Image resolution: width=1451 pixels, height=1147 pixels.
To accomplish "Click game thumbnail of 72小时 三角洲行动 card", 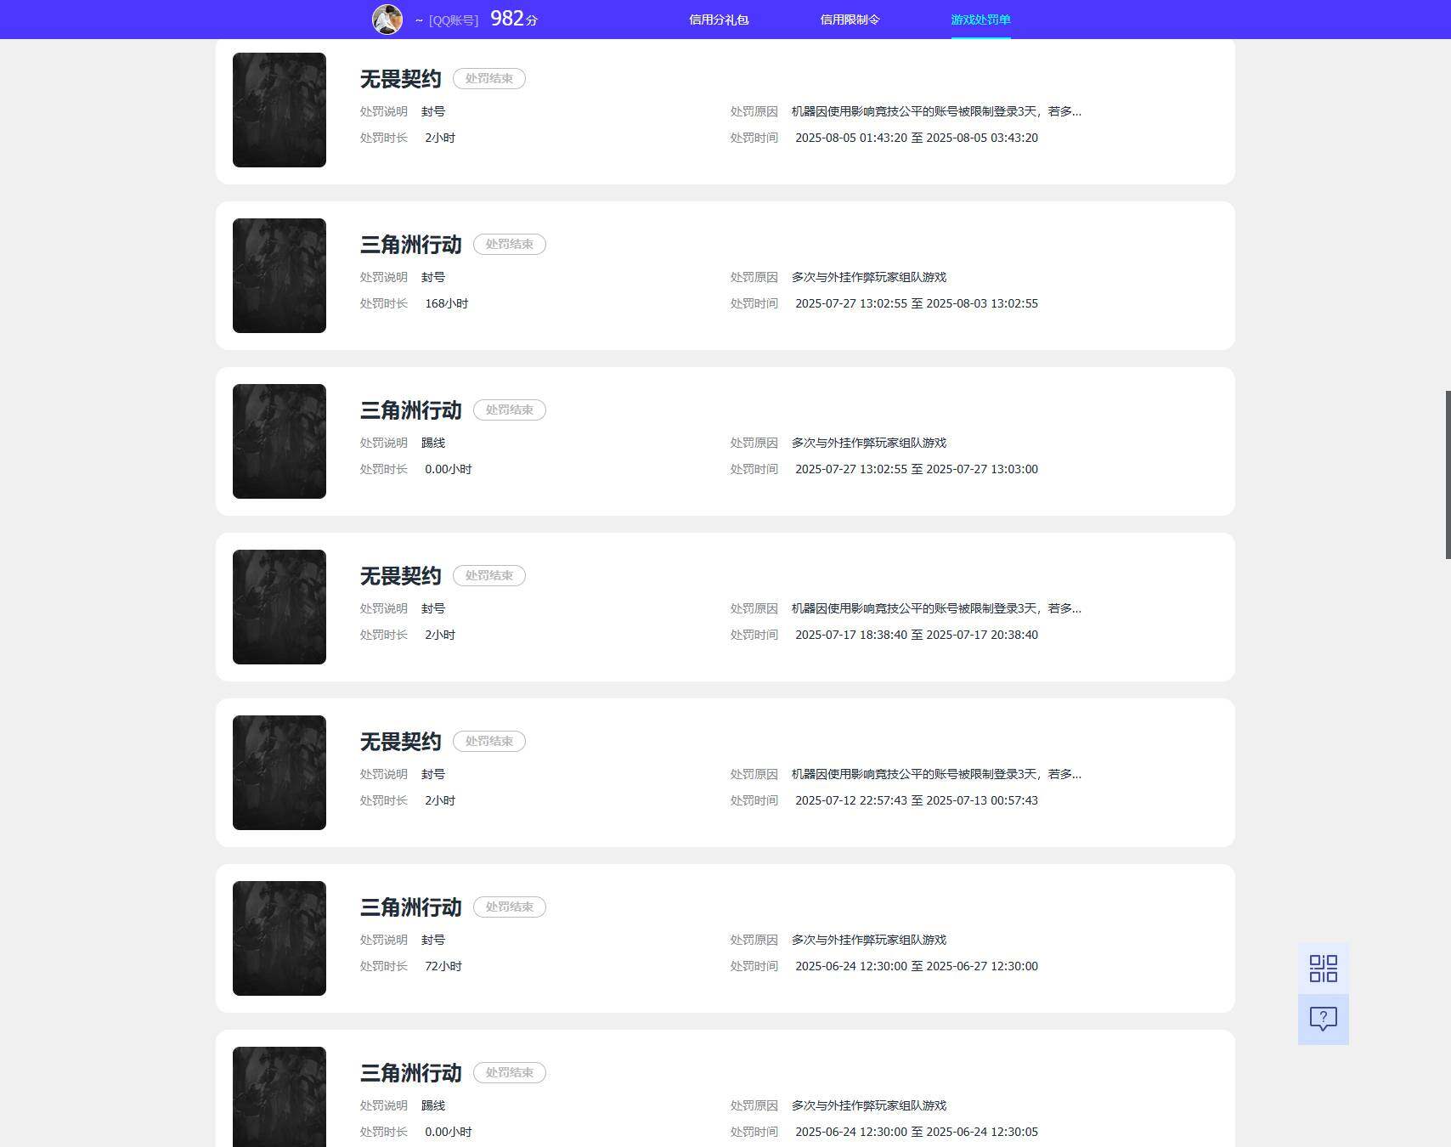I will click(x=279, y=938).
